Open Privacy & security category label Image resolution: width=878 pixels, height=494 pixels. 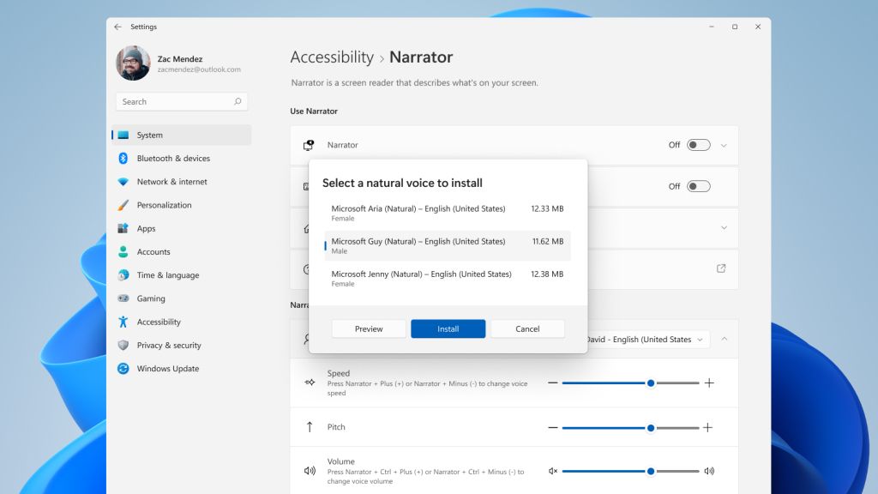pyautogui.click(x=169, y=345)
